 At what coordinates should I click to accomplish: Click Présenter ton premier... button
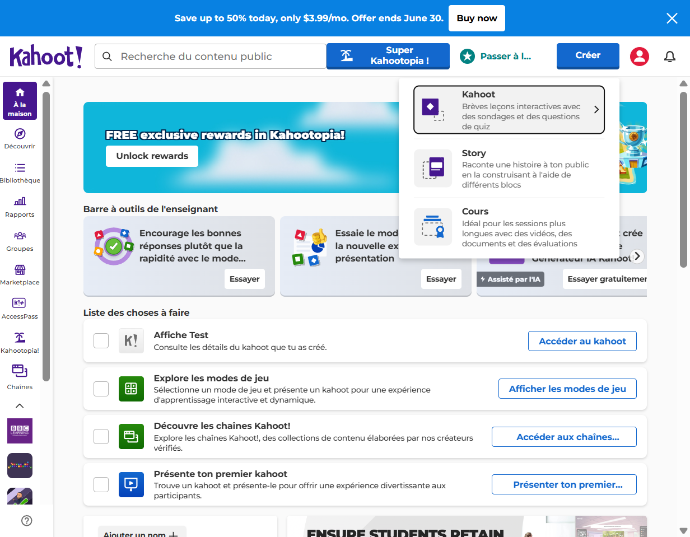point(564,484)
